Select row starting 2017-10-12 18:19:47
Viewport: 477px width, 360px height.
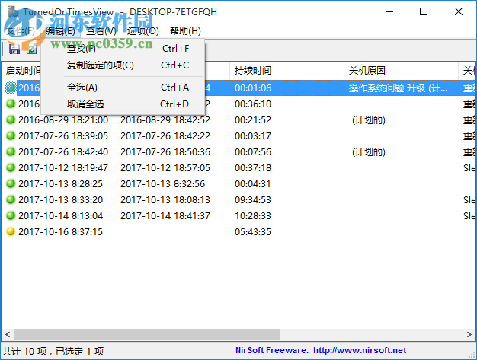pos(239,167)
